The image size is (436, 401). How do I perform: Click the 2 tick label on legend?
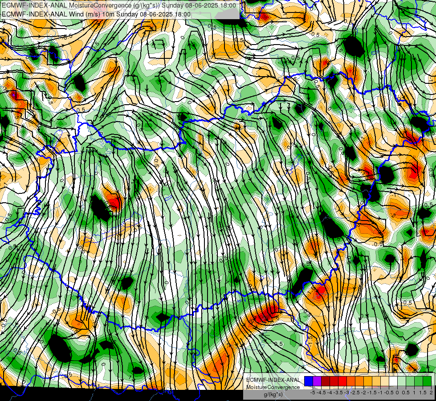pyautogui.click(x=431, y=393)
